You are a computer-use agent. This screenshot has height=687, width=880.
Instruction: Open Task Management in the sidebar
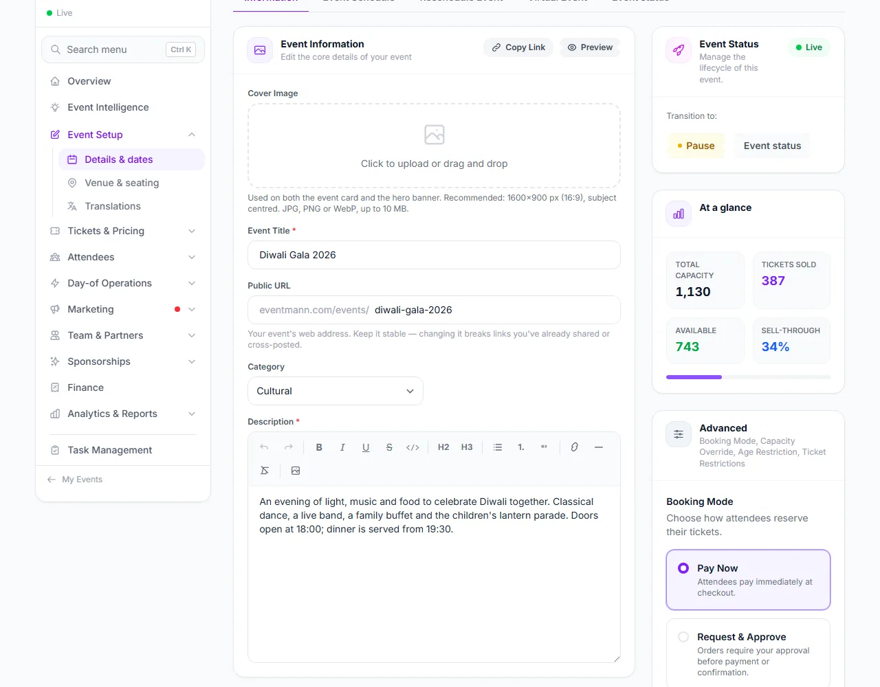coord(123,450)
